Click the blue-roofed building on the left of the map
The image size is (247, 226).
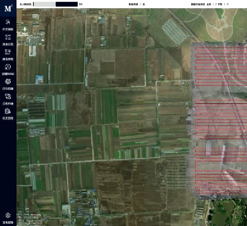coord(40,78)
